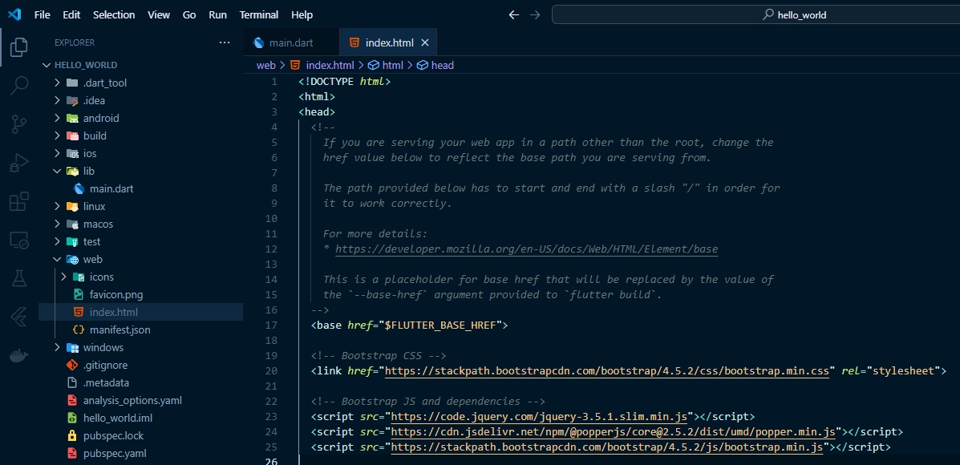
Task: Click the .gitignore git icon
Action: 72,366
